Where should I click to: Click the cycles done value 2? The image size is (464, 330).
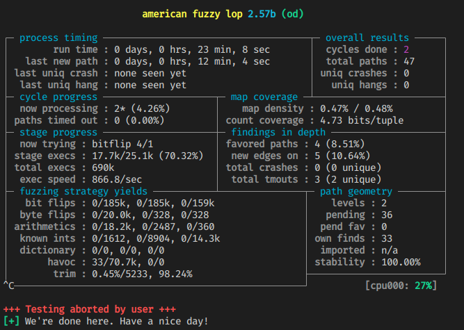[406, 50]
